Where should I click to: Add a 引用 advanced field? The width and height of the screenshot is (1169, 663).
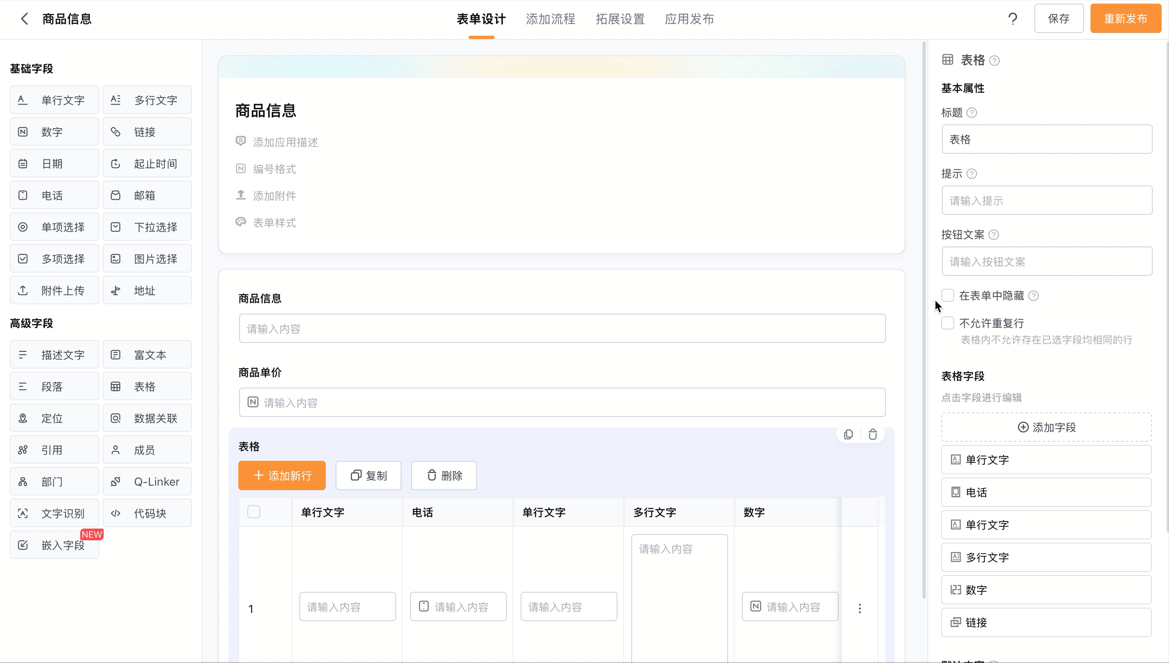click(54, 450)
